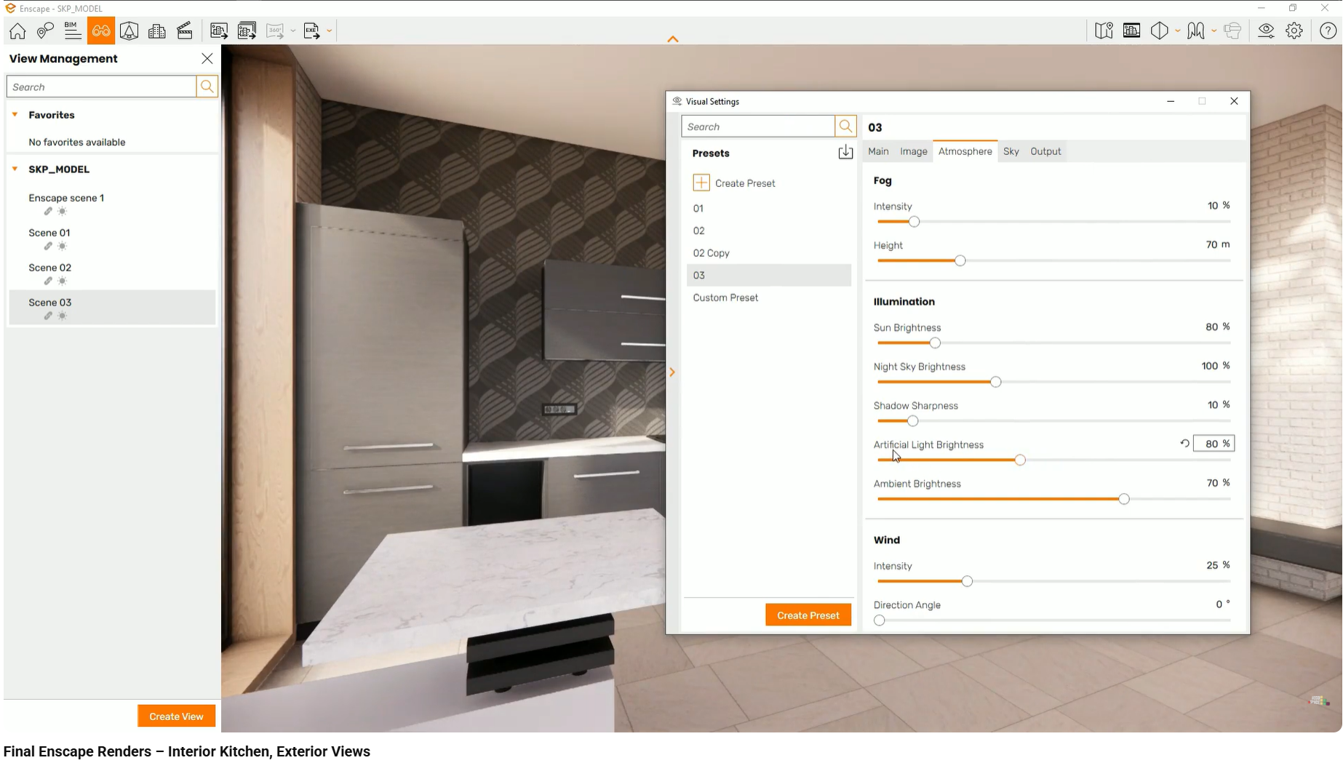Collapse the SKP_MODEL scene list
The image size is (1343, 763).
click(15, 169)
